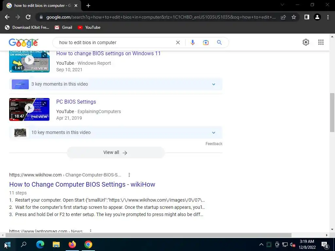Click 'Windows Report' channel text

tap(94, 63)
